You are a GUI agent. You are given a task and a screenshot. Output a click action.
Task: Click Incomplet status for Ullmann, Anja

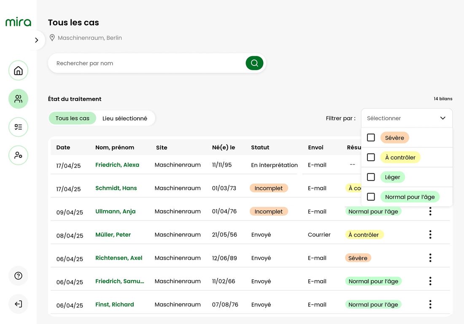coord(269,211)
